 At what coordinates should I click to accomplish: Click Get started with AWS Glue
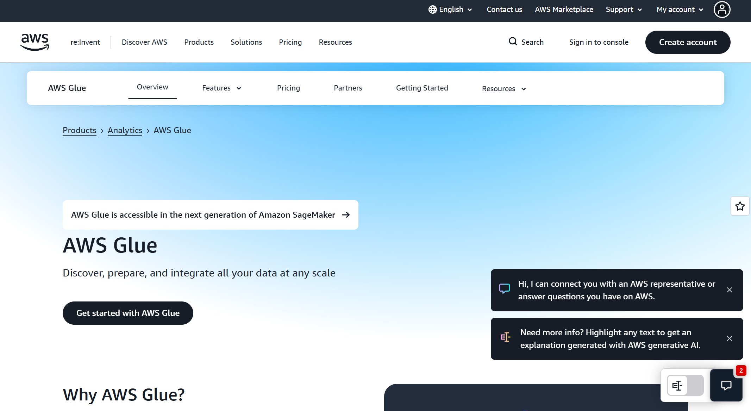click(128, 313)
